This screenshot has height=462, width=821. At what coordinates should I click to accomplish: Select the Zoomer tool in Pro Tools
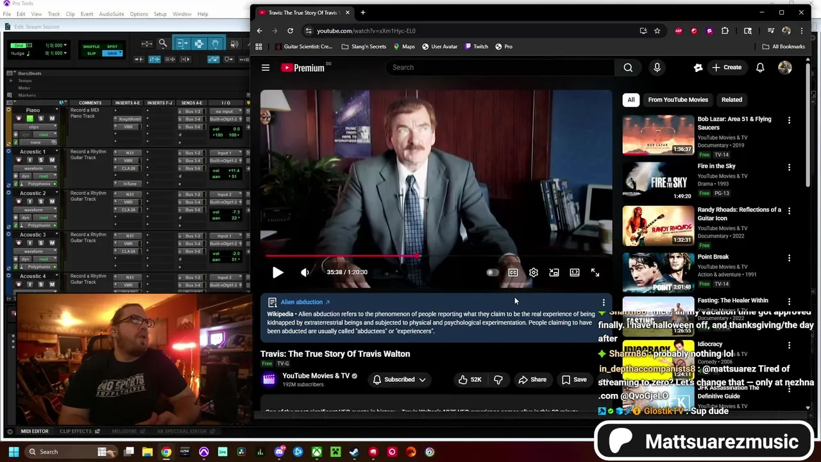163,44
